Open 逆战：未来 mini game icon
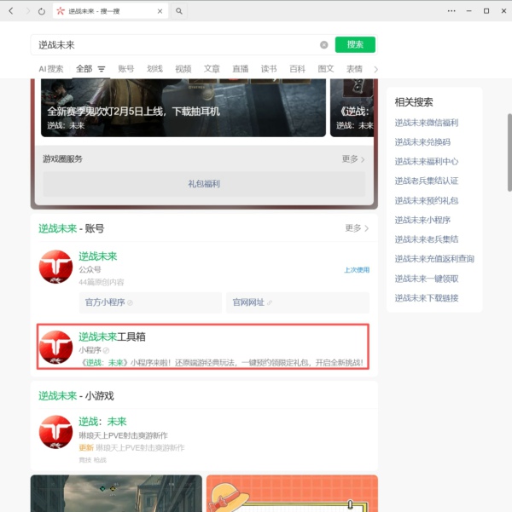 coord(55,431)
